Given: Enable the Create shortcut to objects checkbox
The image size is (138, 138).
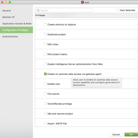Looking at the screenshot, I should (x=45, y=24).
